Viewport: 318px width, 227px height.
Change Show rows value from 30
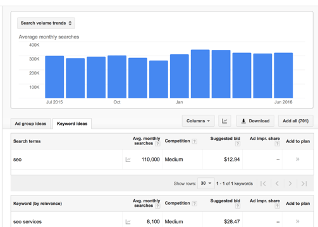(206, 183)
